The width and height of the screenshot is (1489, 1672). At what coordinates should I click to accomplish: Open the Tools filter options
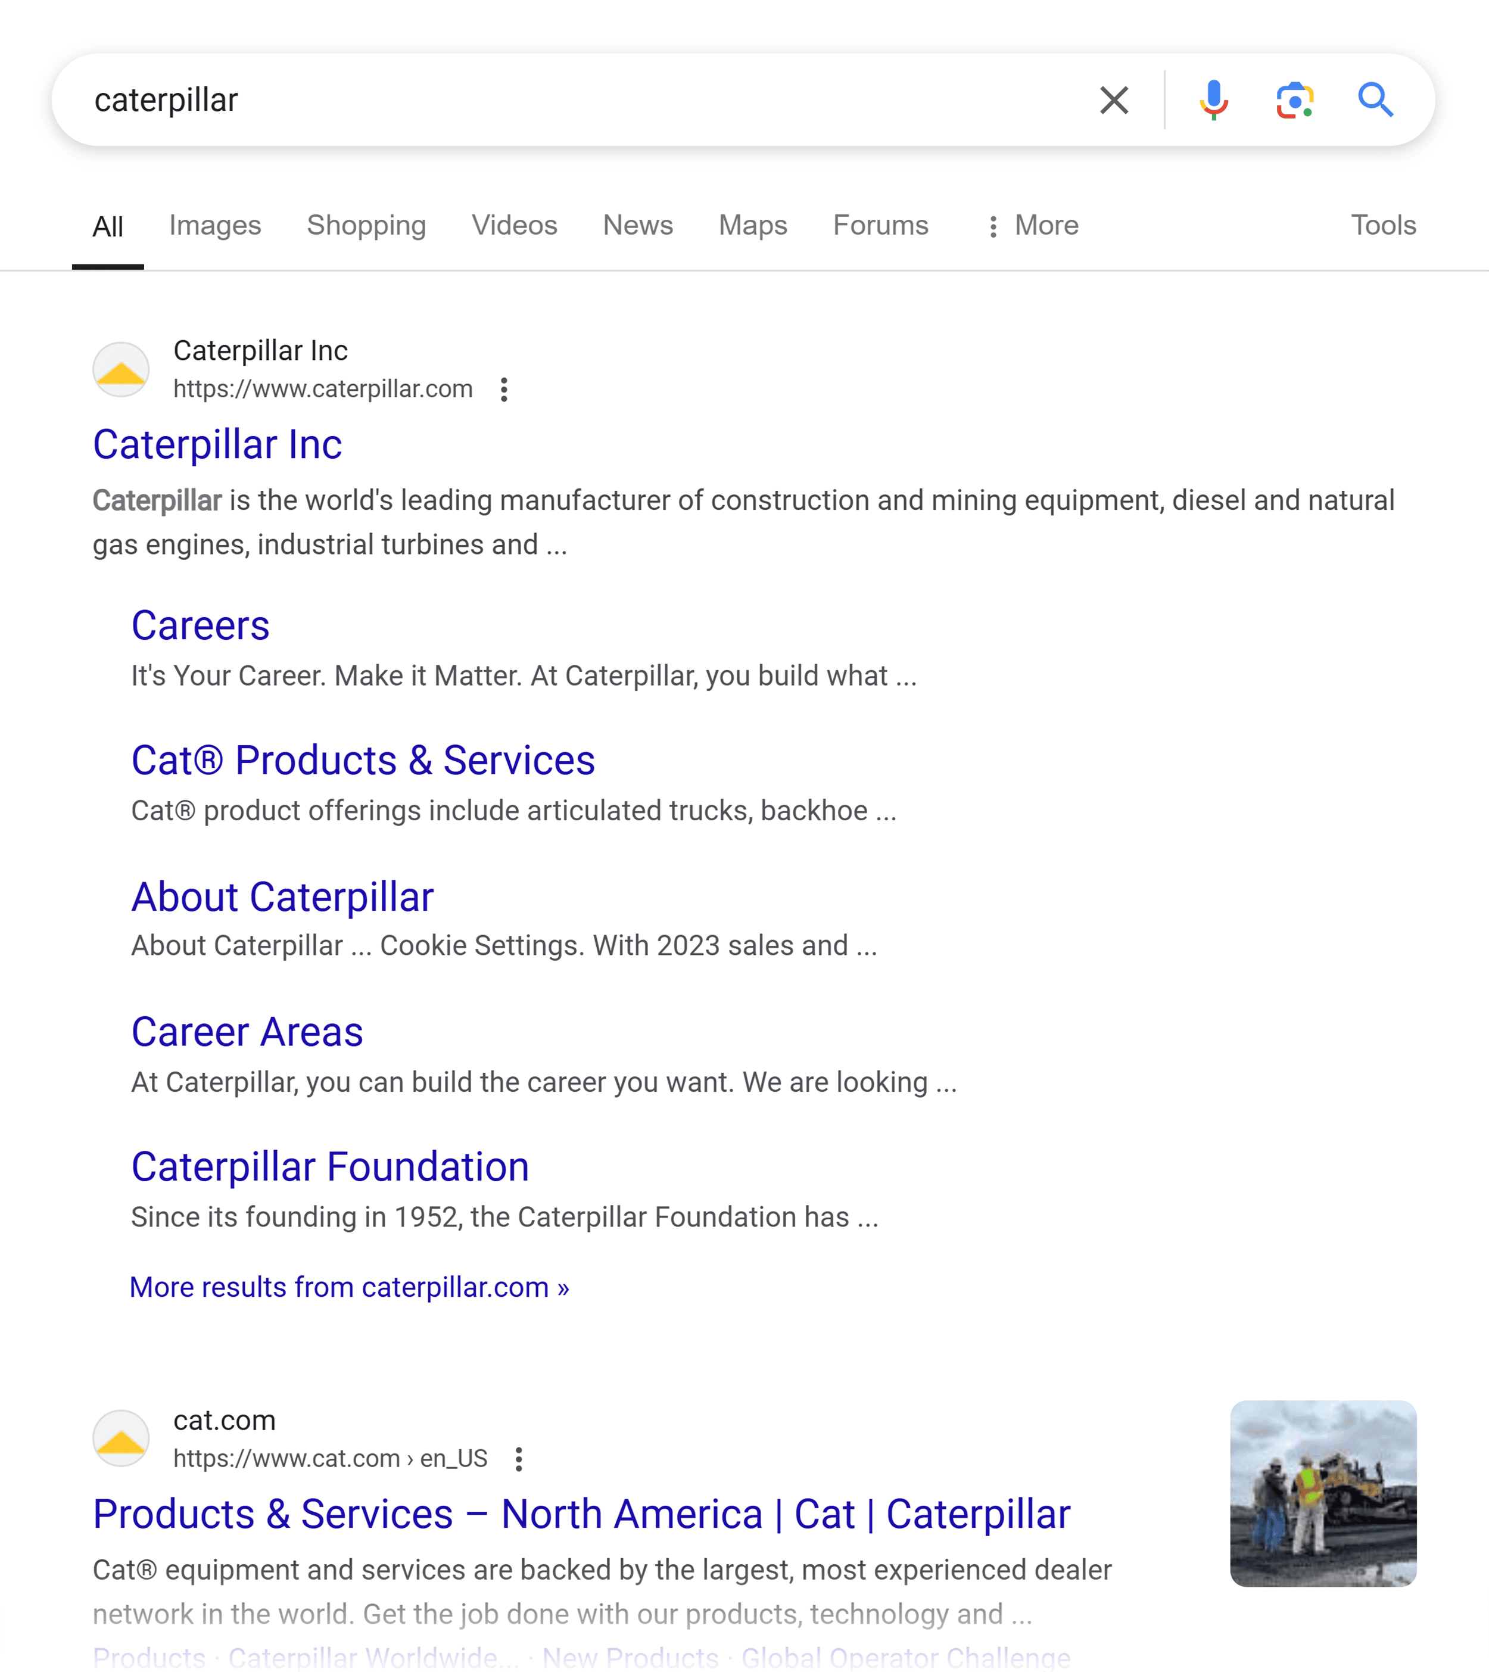(x=1382, y=225)
